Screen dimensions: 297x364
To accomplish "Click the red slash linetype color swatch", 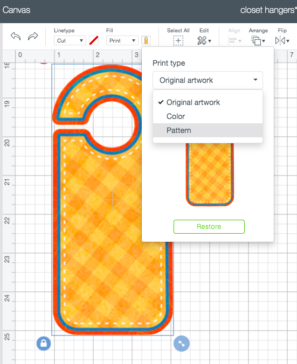I will point(94,40).
